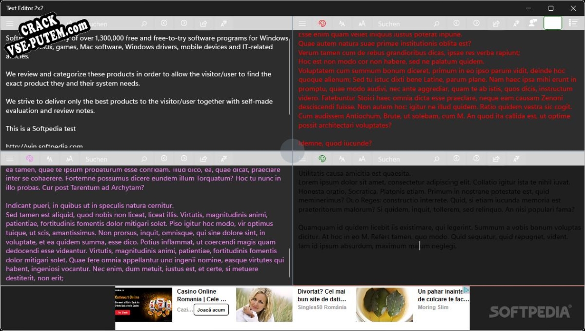
Task: Click the pink line 'Indicant pueri, in quibus'
Action: click(x=90, y=205)
